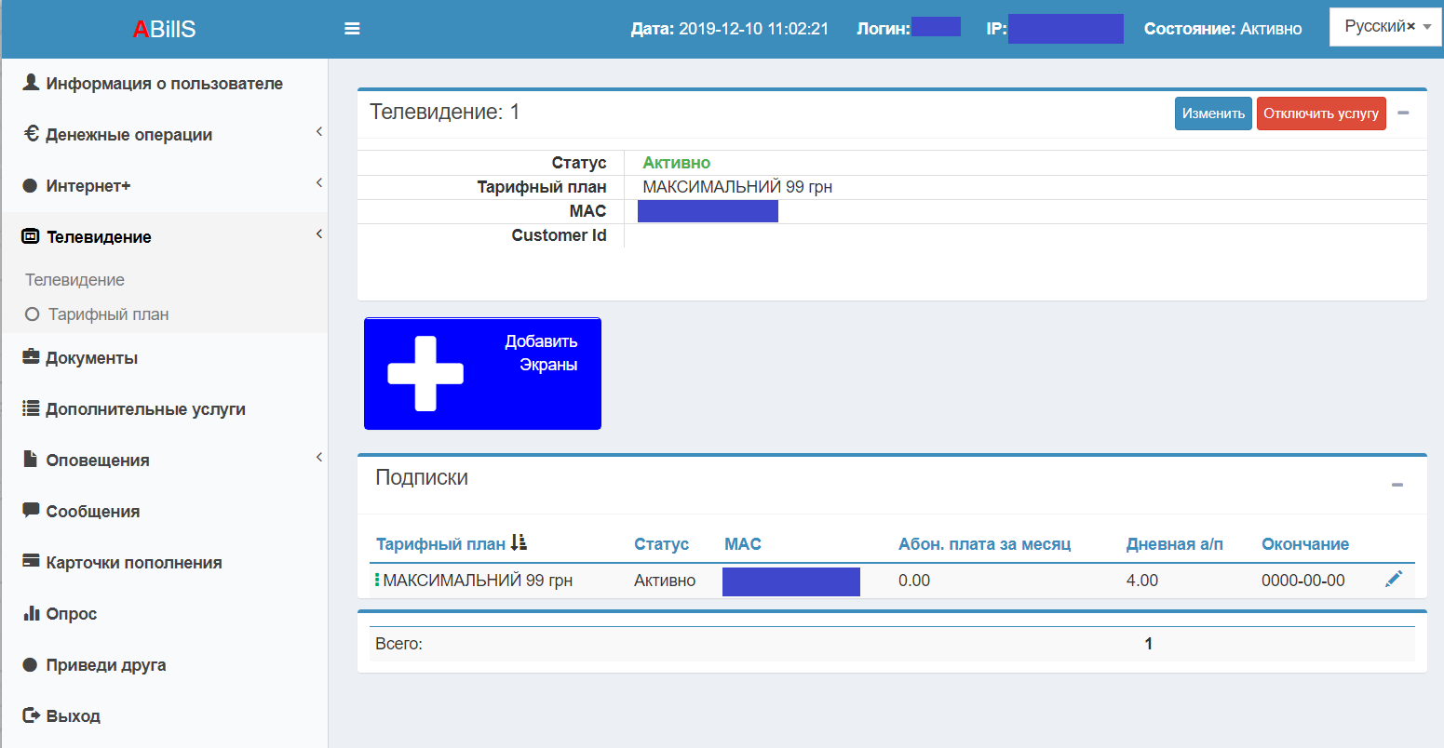Collapse the Телевидение: 1 panel
The image size is (1444, 748).
pyautogui.click(x=1403, y=114)
